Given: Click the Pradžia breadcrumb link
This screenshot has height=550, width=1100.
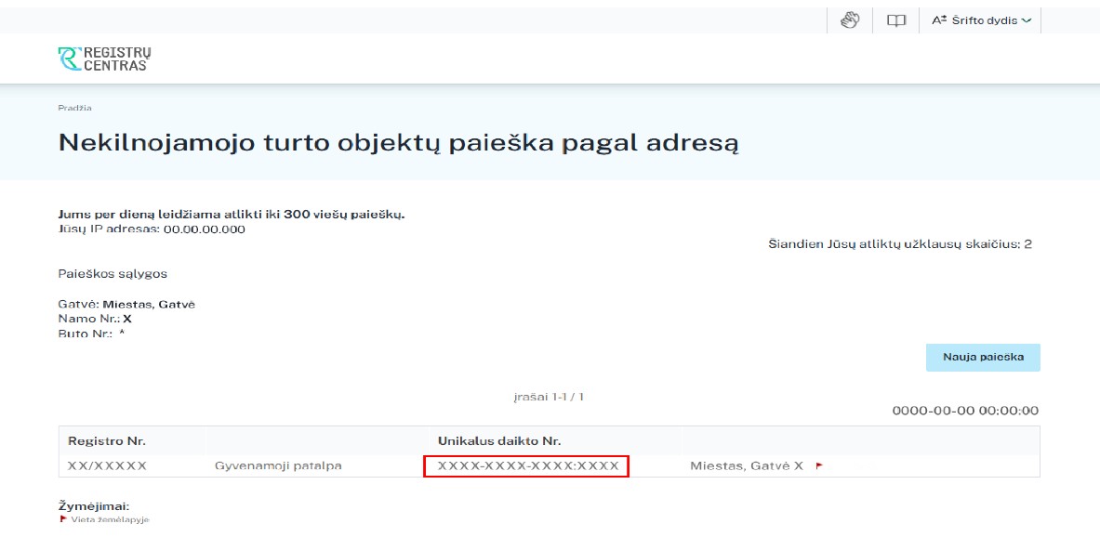Looking at the screenshot, I should [x=74, y=108].
